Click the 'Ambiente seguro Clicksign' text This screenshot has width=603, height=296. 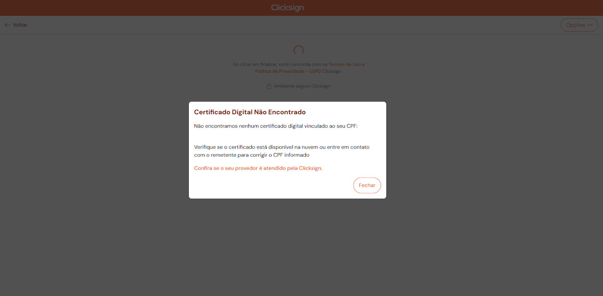[302, 86]
